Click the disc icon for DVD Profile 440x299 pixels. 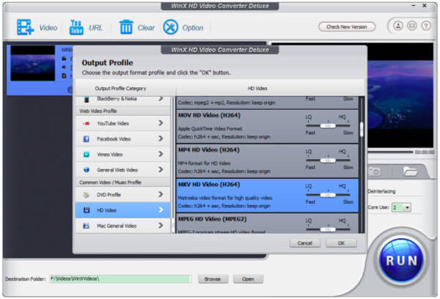87,195
